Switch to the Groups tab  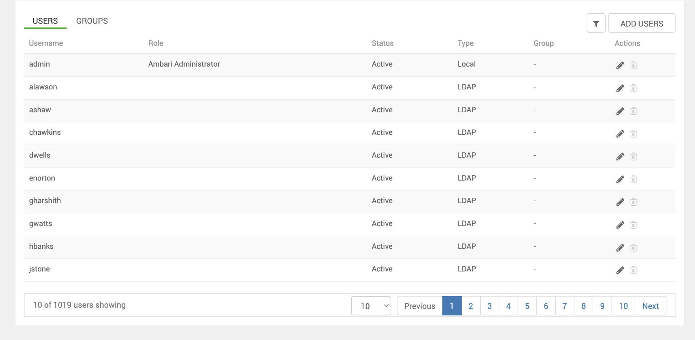tap(92, 21)
